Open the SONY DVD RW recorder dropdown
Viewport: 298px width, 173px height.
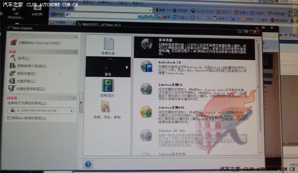point(72,110)
